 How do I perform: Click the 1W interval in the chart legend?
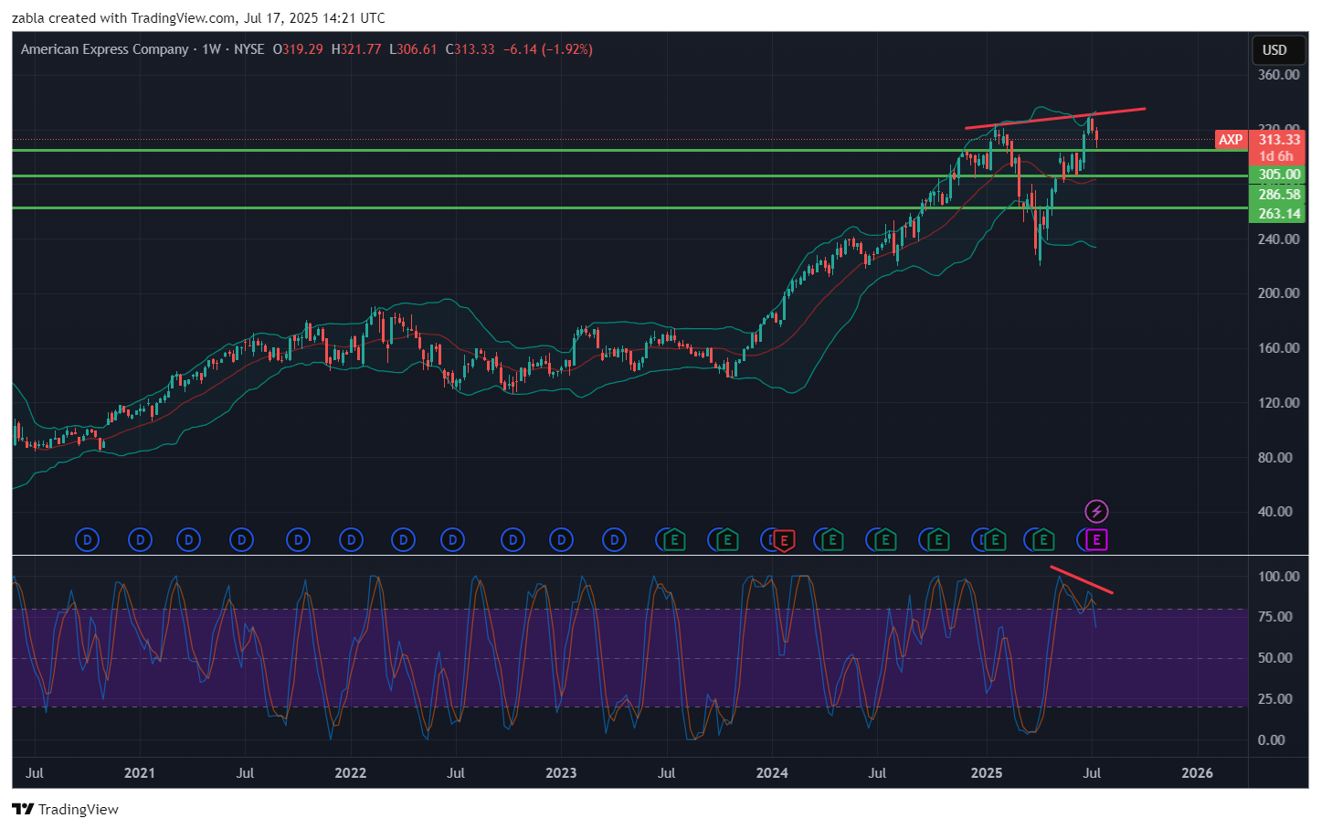211,49
